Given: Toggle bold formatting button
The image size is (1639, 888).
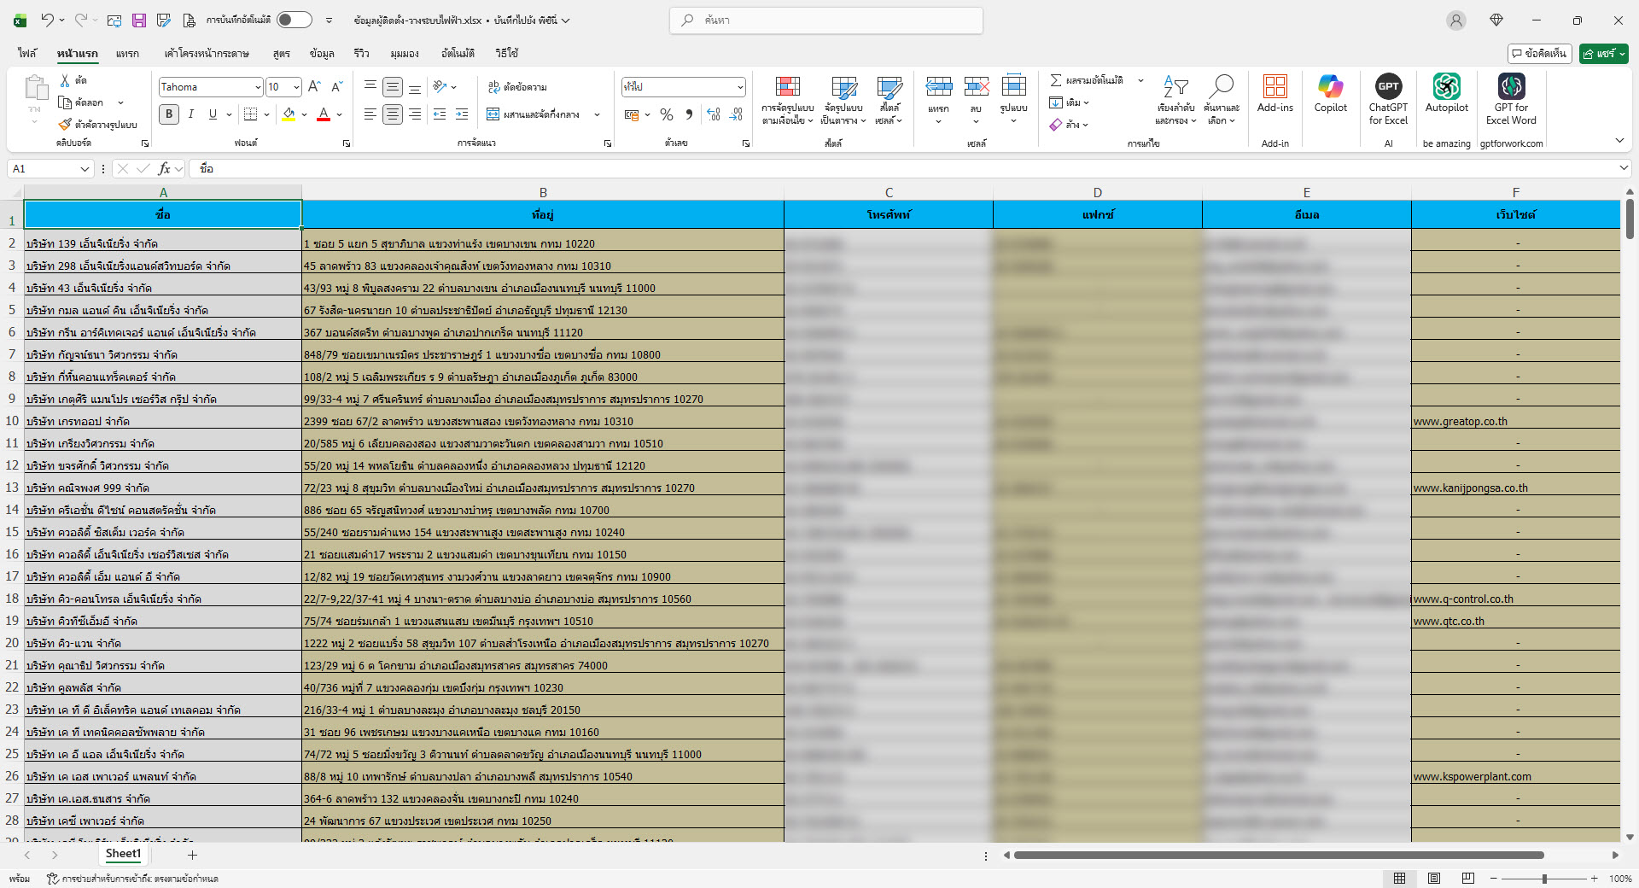Looking at the screenshot, I should click(x=169, y=114).
